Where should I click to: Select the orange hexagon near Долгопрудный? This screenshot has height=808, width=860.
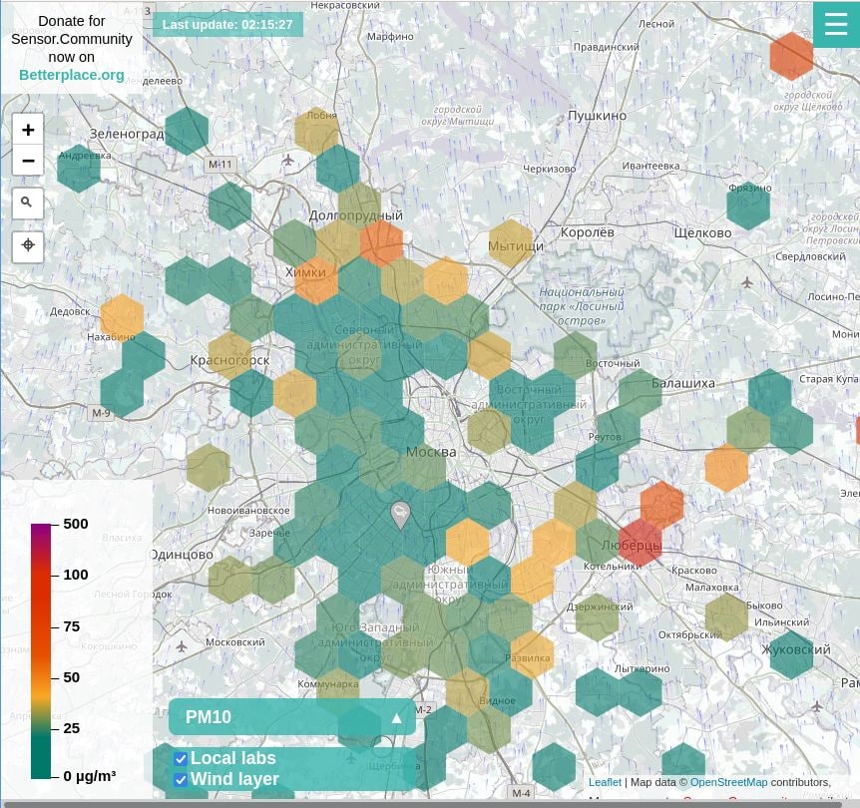(381, 242)
